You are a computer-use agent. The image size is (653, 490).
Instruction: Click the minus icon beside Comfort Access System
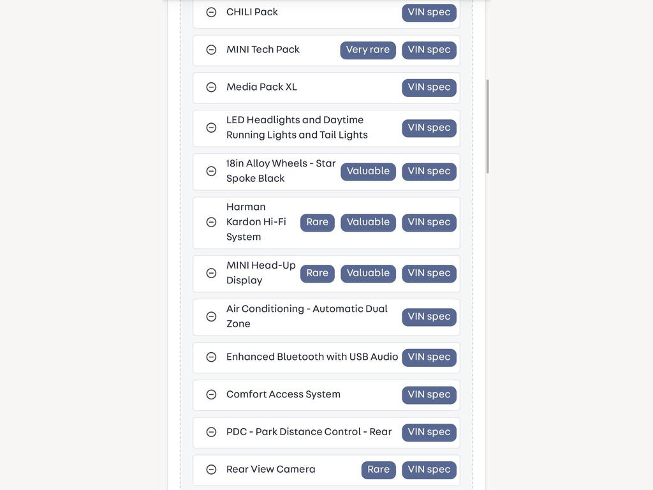(x=211, y=394)
